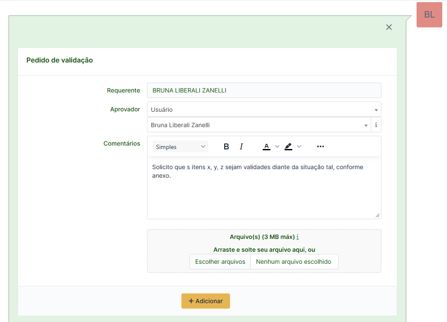
Task: Click in the Requerente name field
Action: tap(264, 90)
